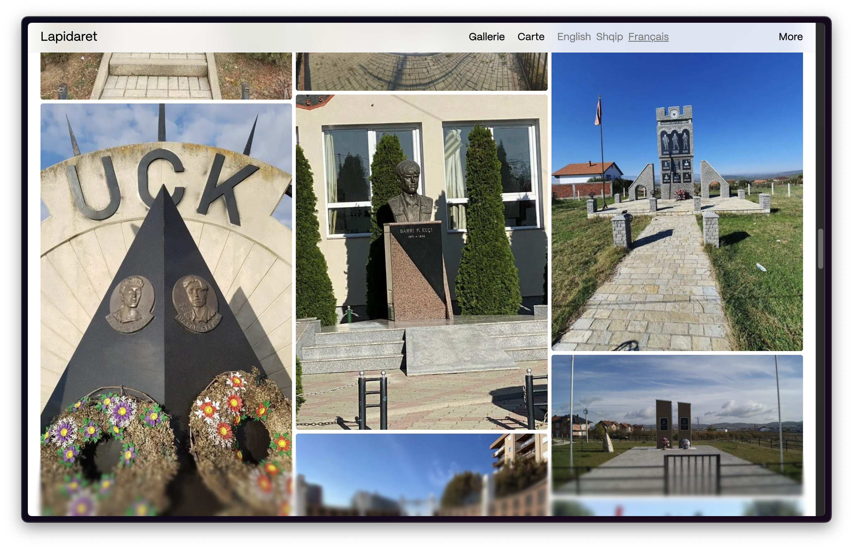Open the More menu
853x549 pixels.
pyautogui.click(x=790, y=37)
